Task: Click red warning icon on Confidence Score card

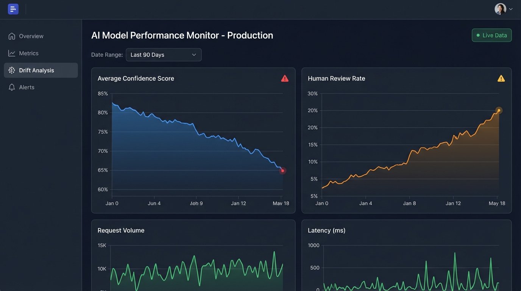Action: click(285, 78)
